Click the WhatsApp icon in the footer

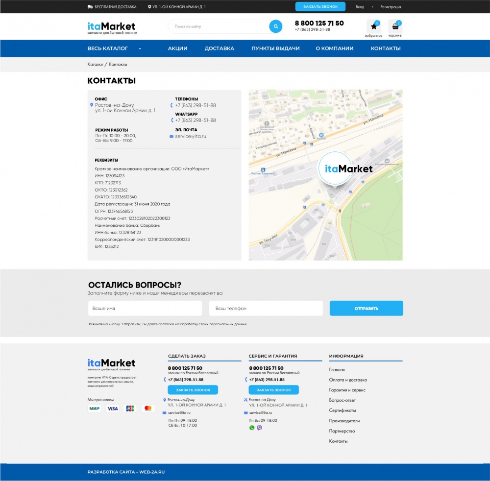252,428
